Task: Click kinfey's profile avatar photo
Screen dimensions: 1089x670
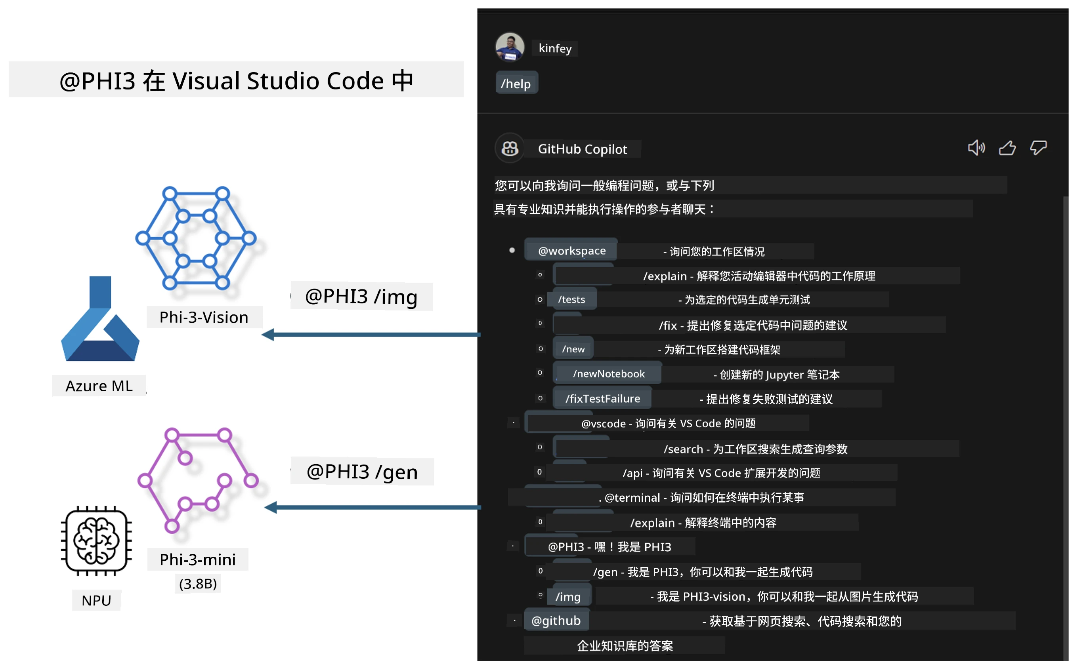Action: [x=510, y=47]
